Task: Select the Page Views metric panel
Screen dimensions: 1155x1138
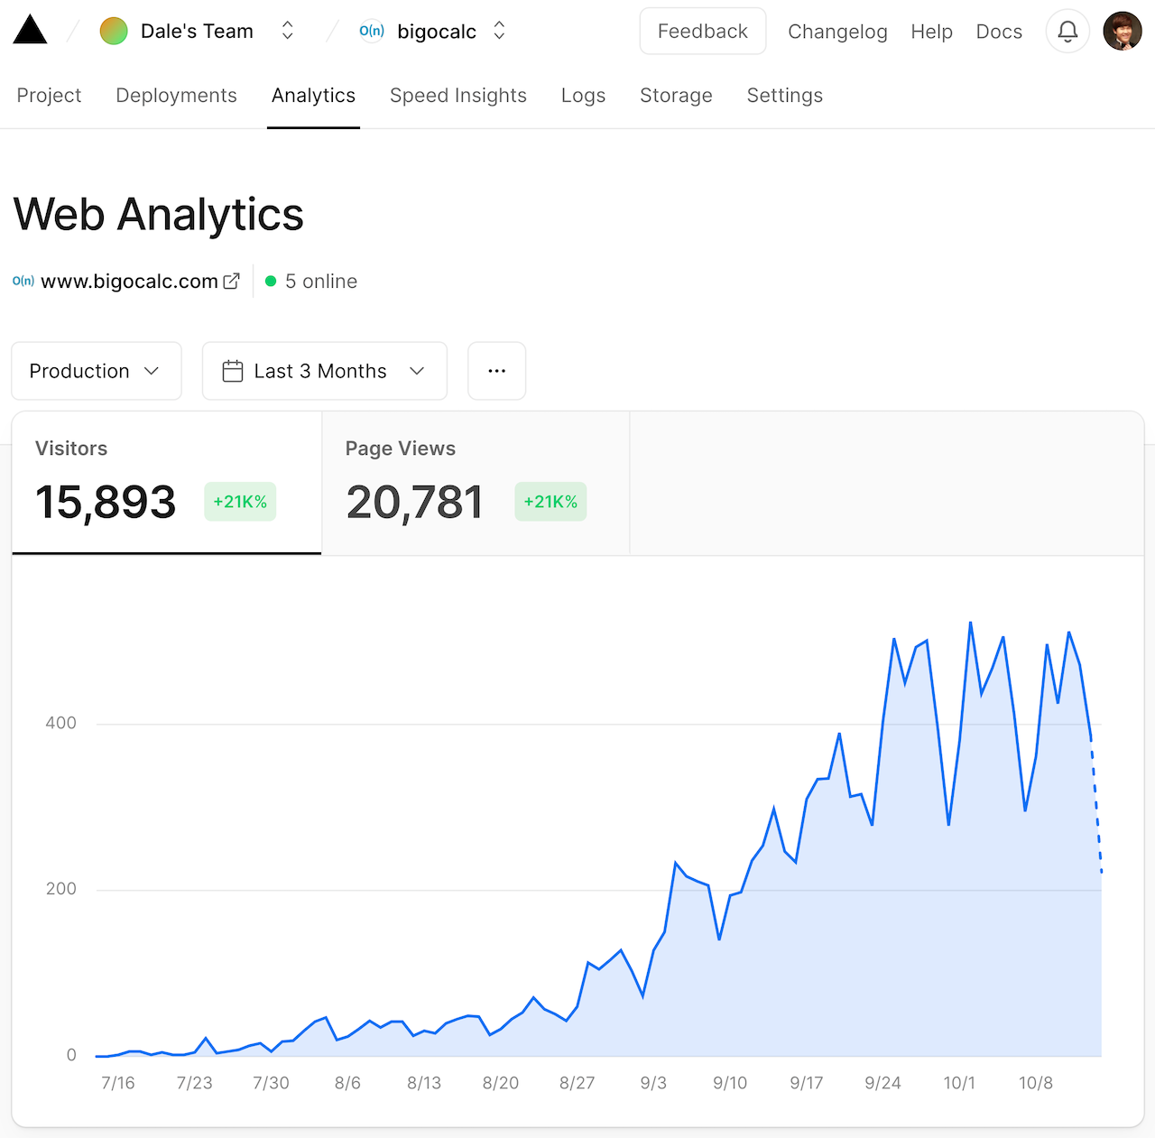Action: click(x=475, y=484)
